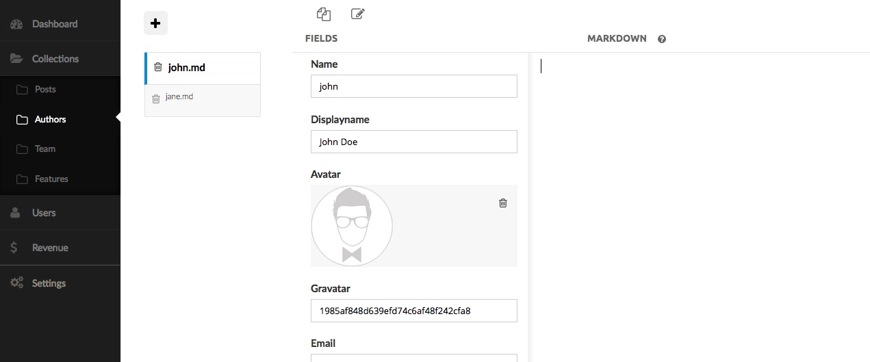Screen dimensions: 870x362
Task: Remove the avatar image with its trash icon
Action: click(503, 203)
